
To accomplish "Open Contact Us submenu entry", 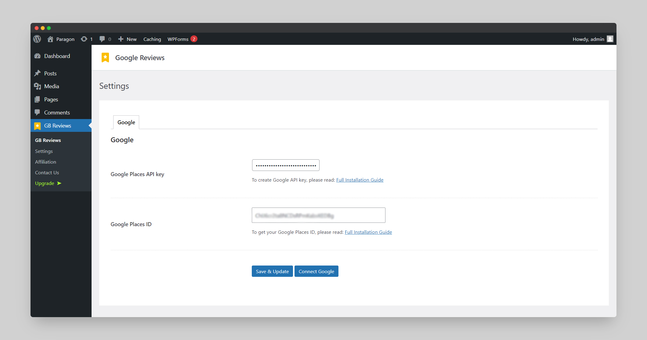I will pos(47,173).
